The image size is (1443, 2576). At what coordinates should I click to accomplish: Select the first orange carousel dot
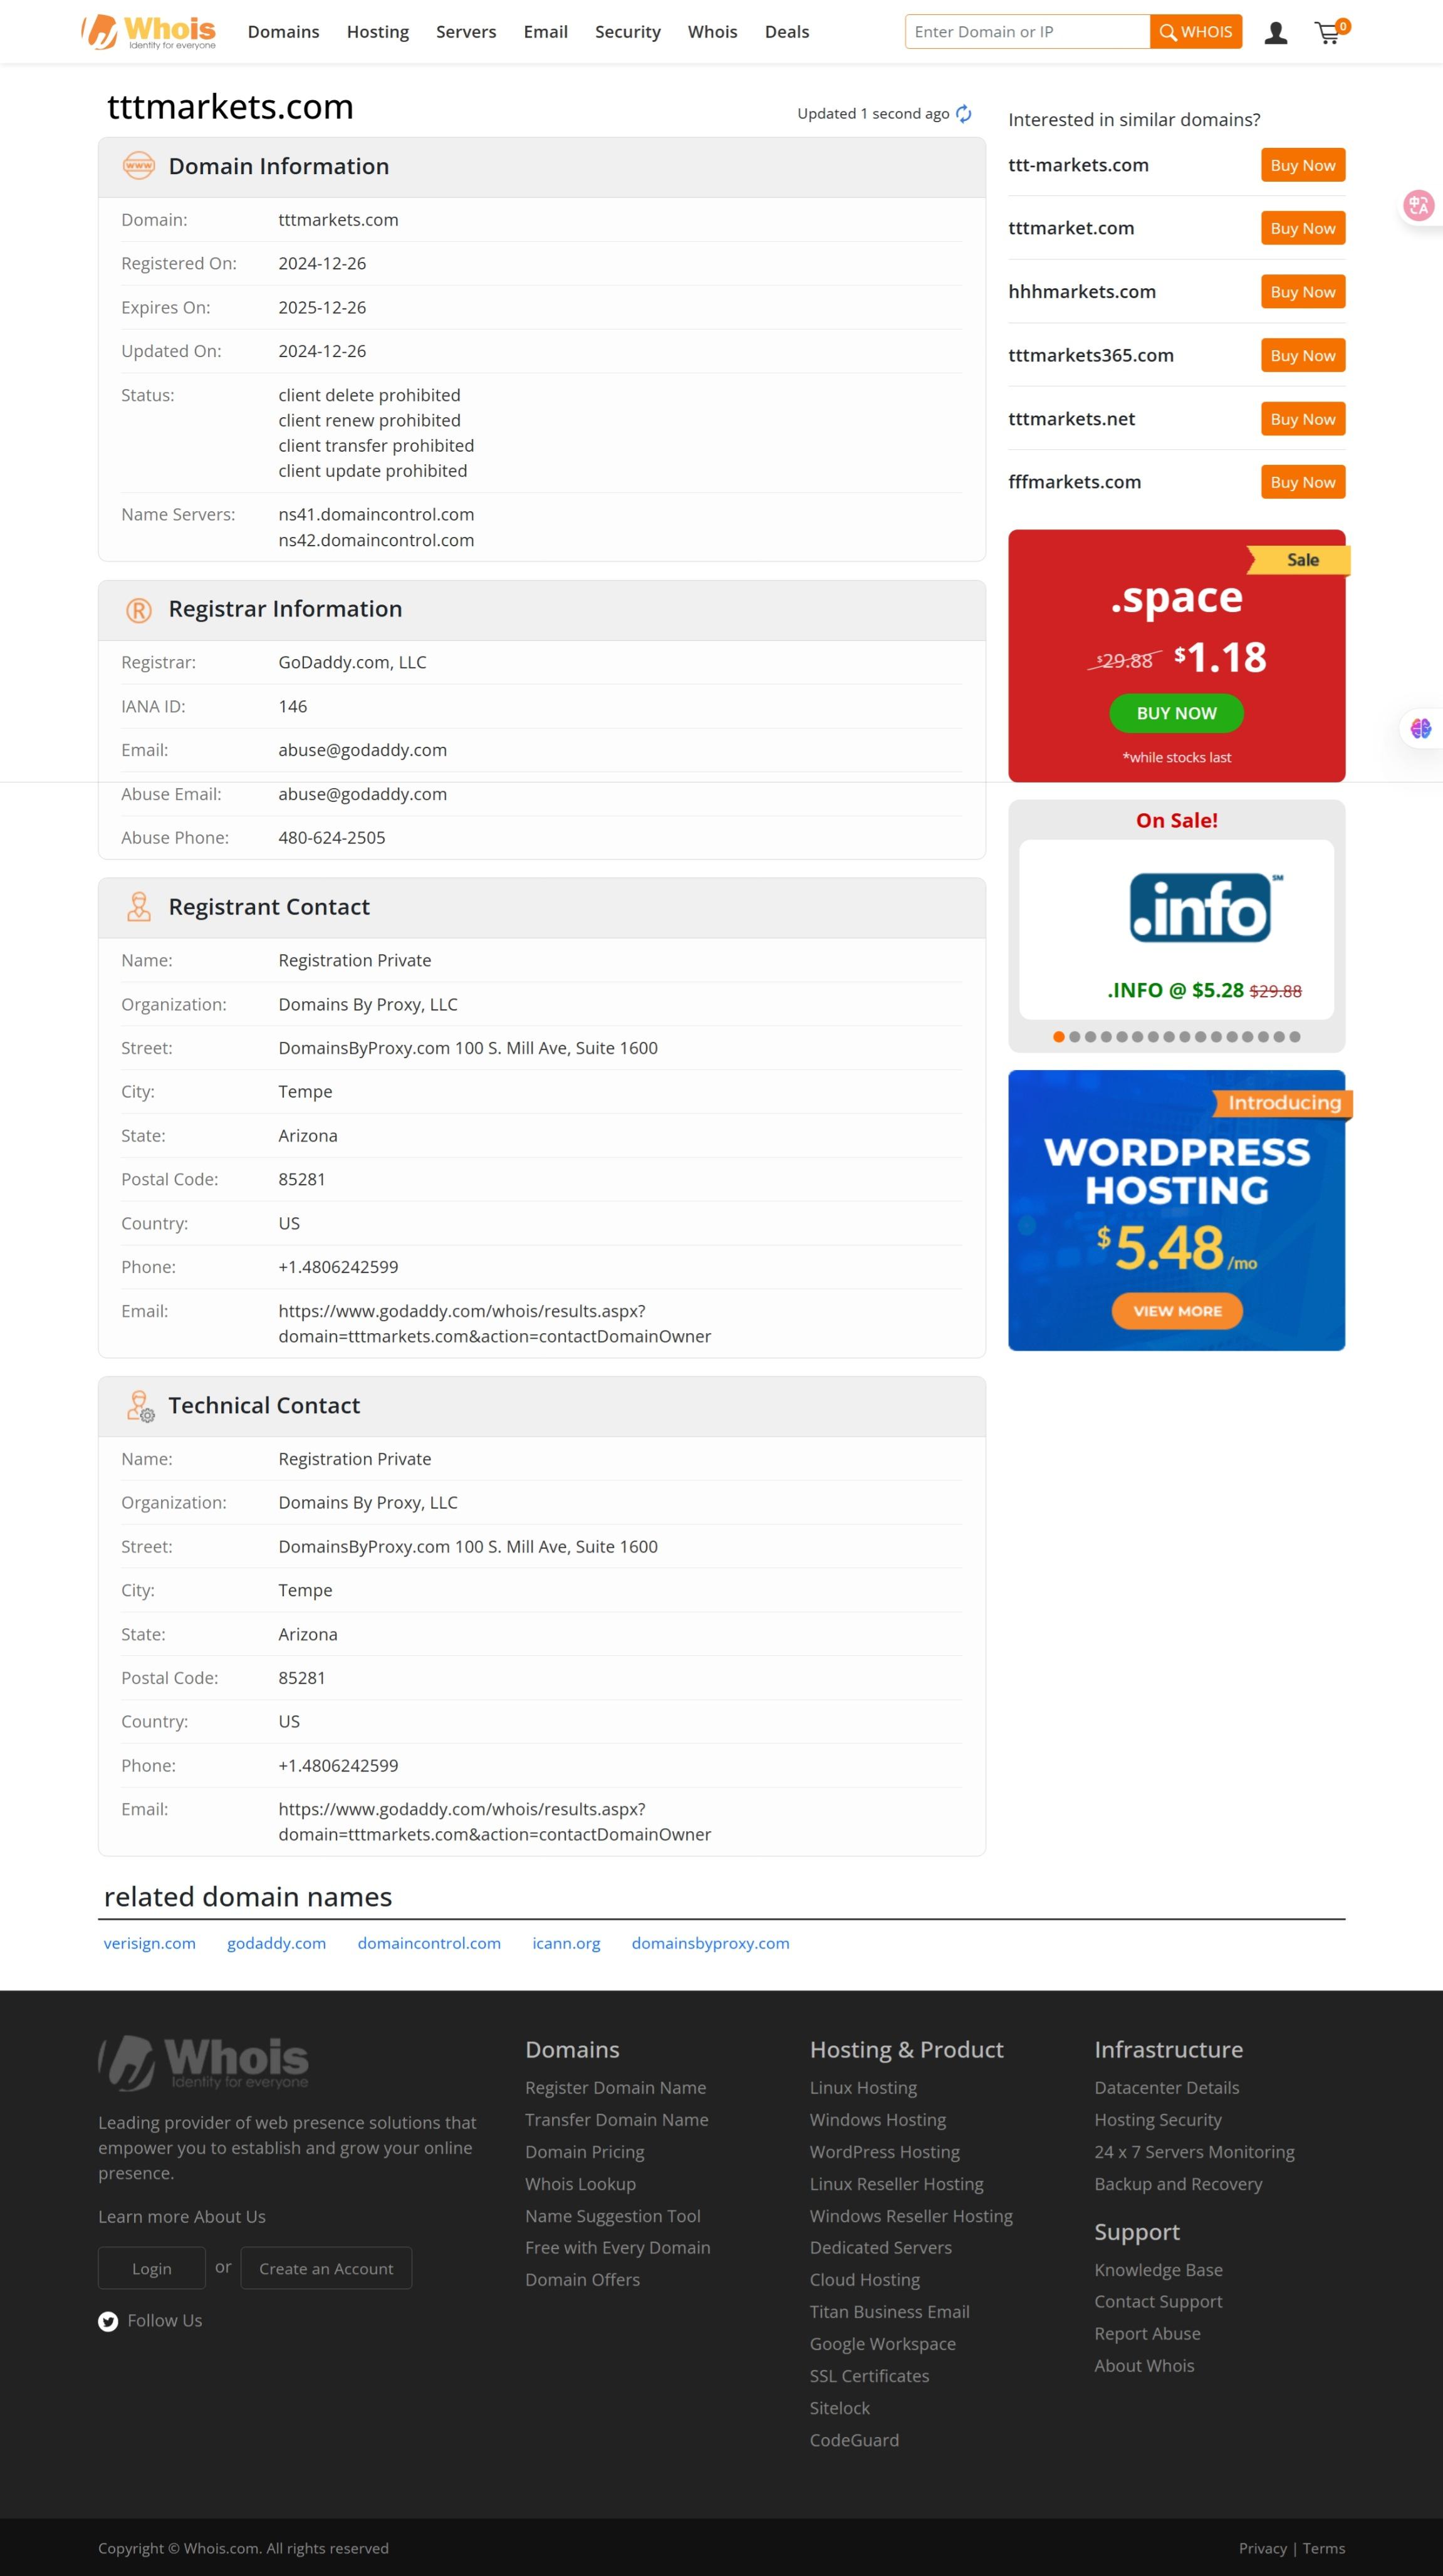click(1059, 1037)
